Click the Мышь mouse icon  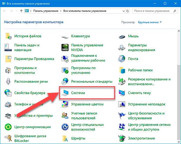pyautogui.click(x=122, y=37)
